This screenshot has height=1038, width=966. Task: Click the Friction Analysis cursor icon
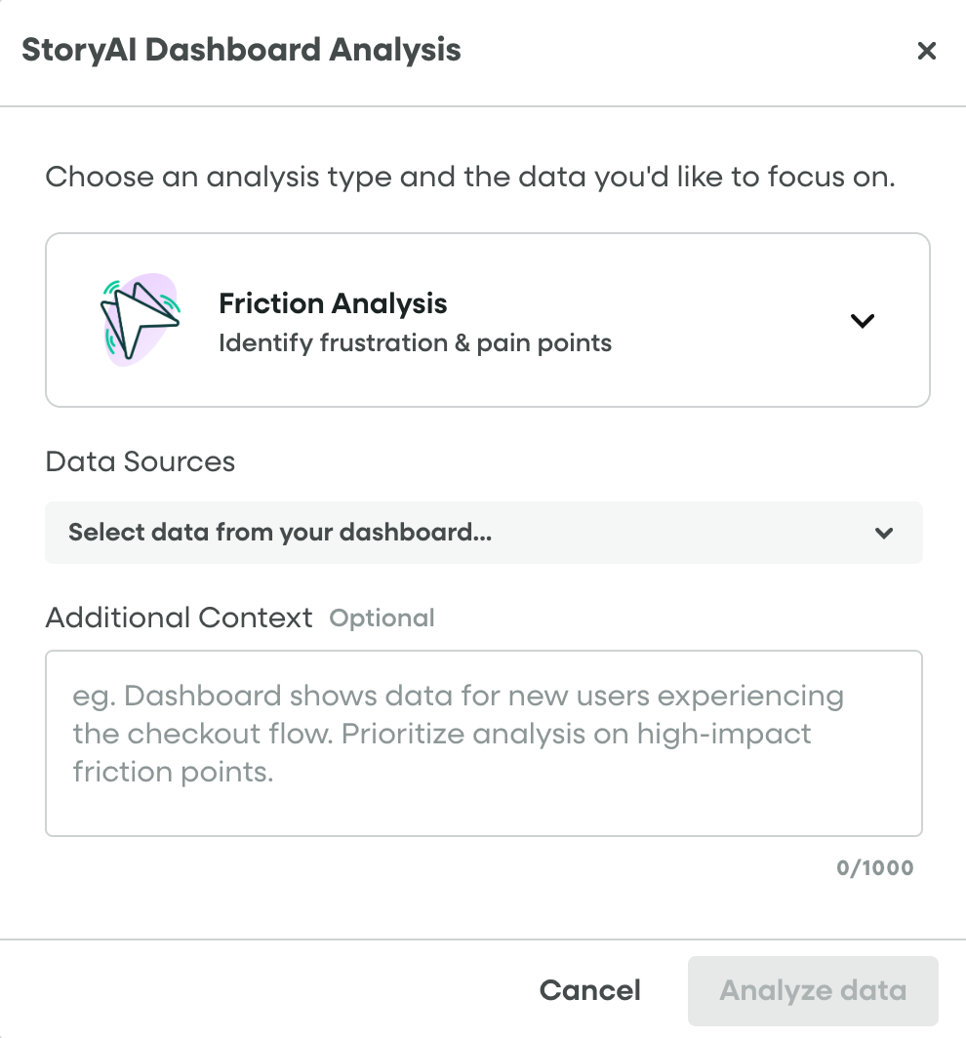(137, 318)
